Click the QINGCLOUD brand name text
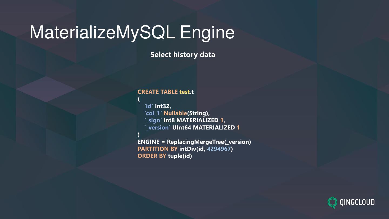 [x=357, y=203]
